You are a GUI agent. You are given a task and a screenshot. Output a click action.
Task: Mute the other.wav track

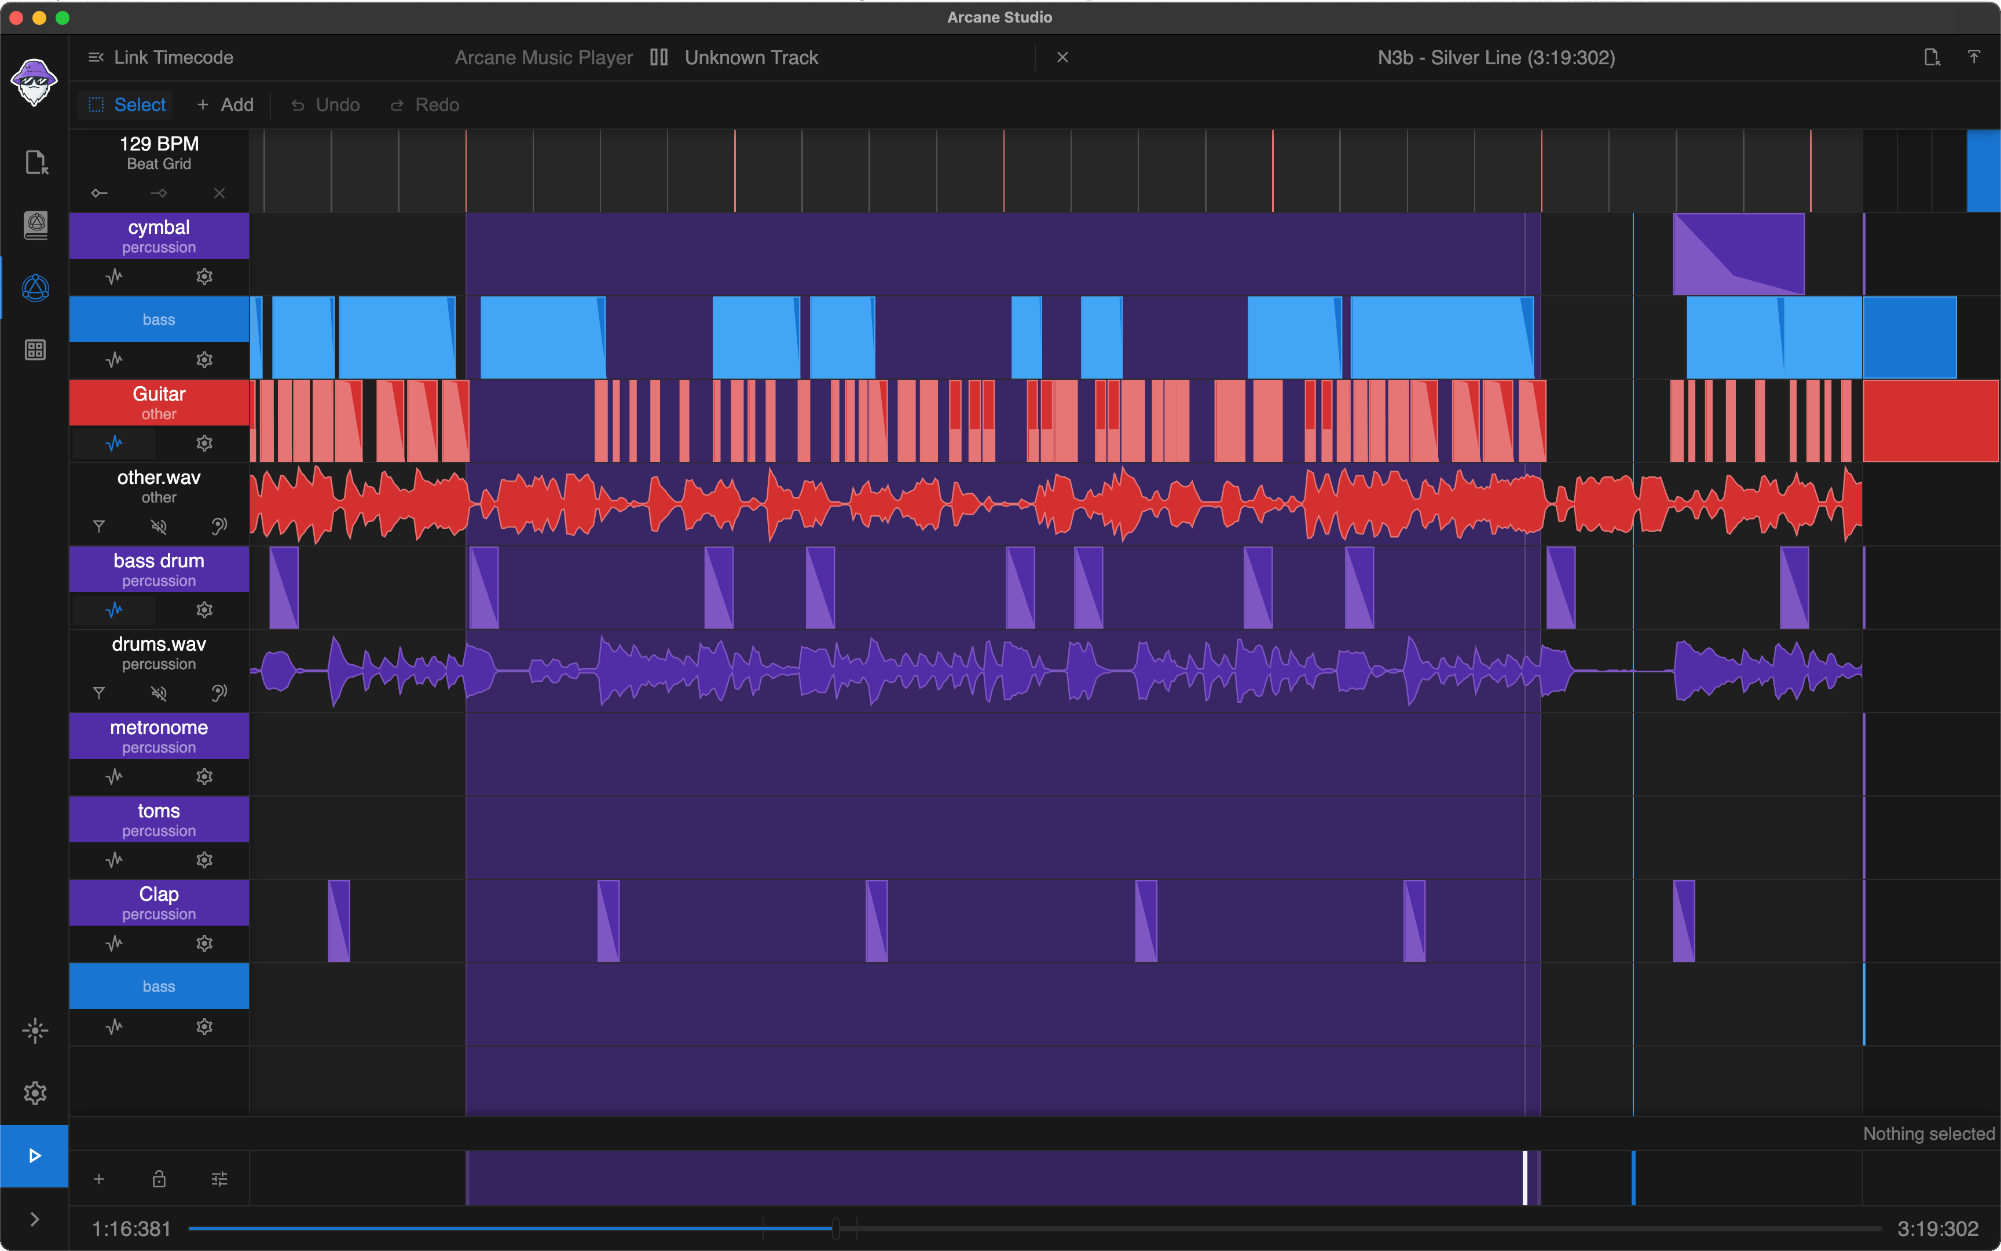(x=159, y=526)
